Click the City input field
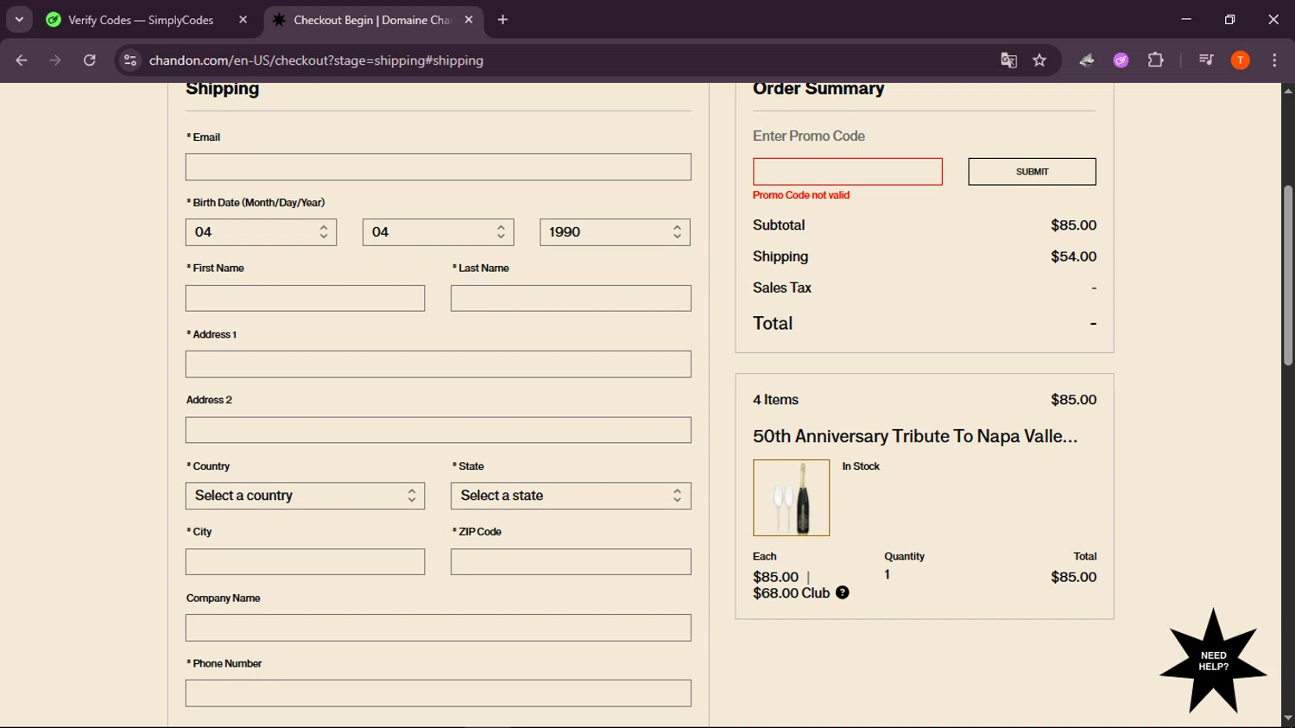This screenshot has width=1295, height=728. click(x=305, y=561)
